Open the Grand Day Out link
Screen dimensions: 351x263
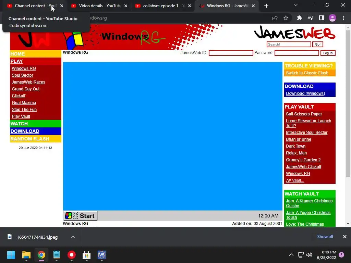pos(25,89)
